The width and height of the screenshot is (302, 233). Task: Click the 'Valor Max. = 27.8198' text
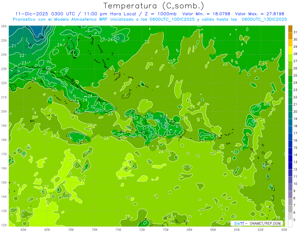260,14
